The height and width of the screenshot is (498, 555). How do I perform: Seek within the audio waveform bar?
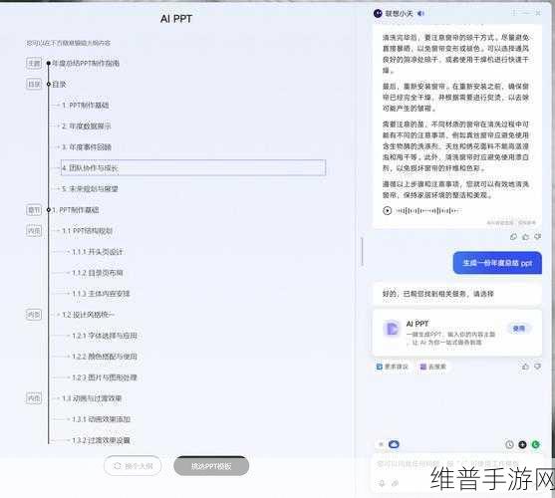pyautogui.click(x=428, y=211)
